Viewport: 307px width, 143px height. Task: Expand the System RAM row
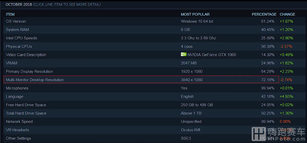tap(153, 30)
